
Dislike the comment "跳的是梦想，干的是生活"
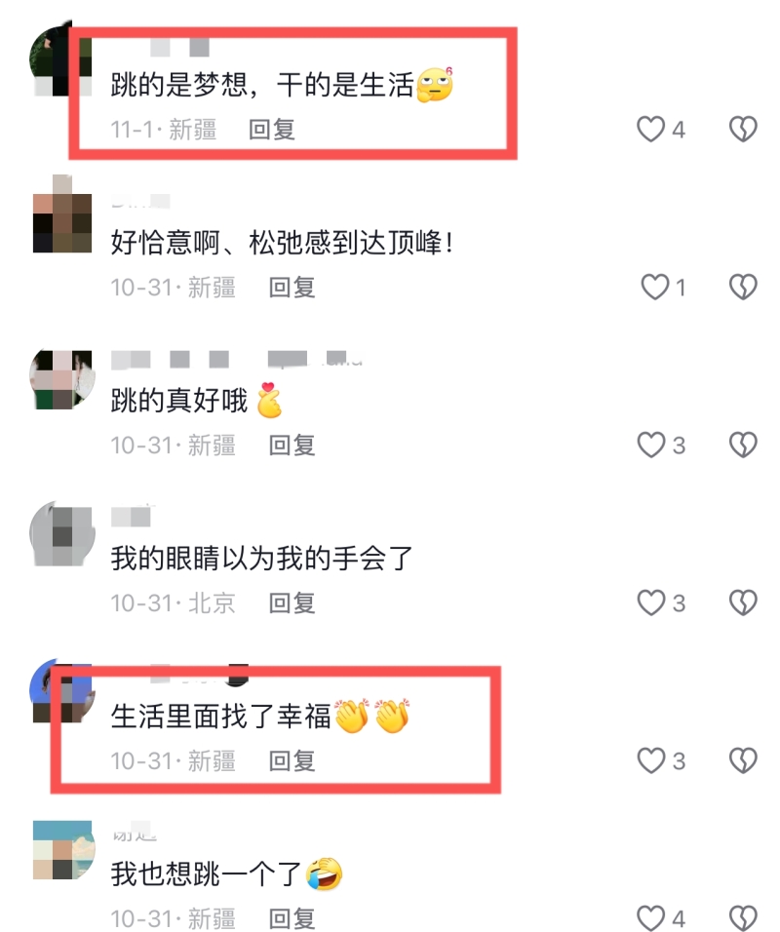[x=743, y=129]
